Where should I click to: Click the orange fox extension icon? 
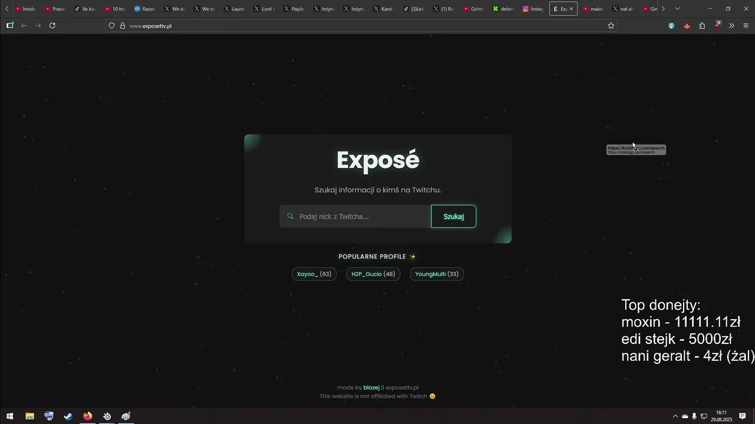coord(687,26)
